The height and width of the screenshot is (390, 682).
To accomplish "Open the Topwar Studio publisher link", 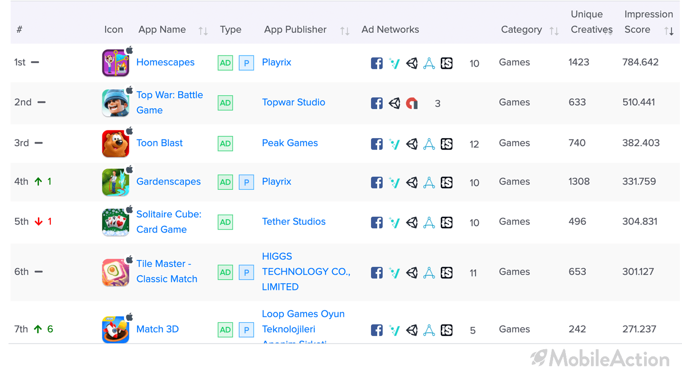I will click(x=293, y=102).
